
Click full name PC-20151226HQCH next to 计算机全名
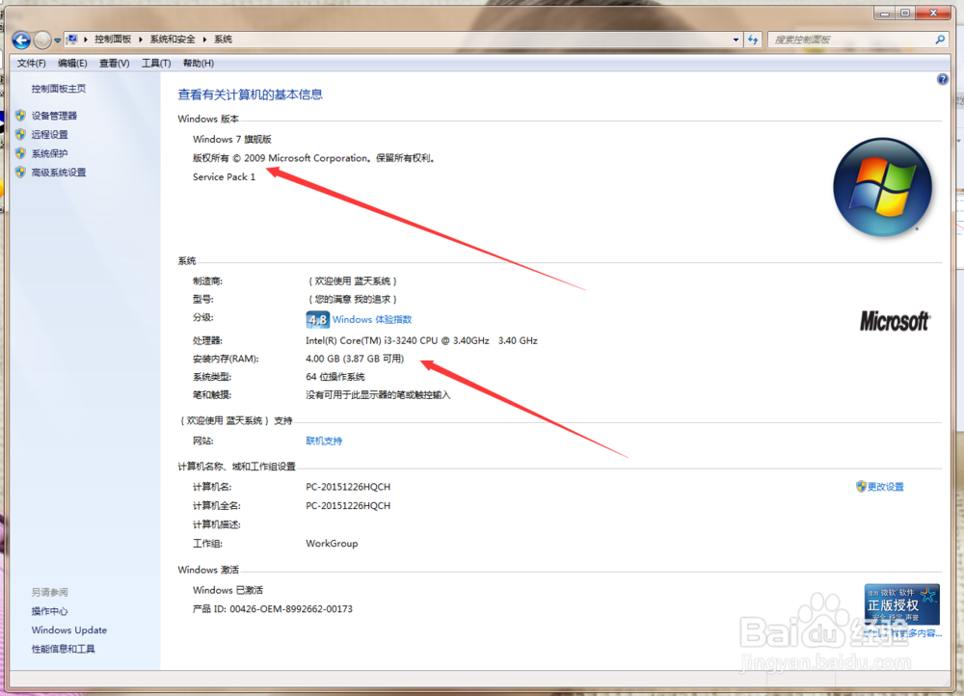click(x=348, y=506)
